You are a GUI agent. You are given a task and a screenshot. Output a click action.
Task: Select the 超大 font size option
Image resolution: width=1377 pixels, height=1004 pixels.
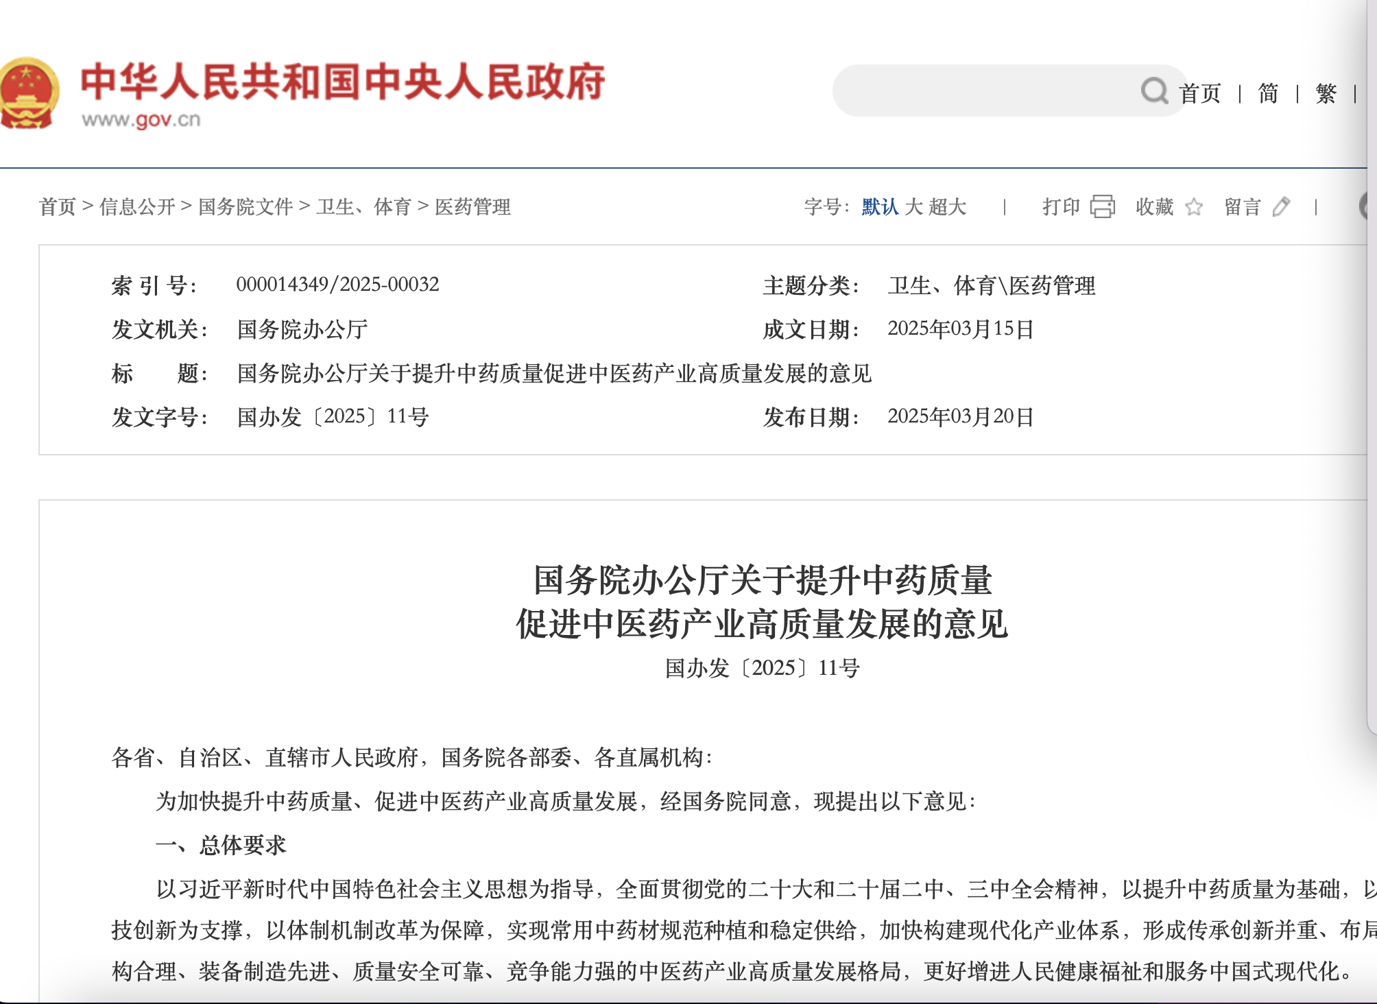click(x=948, y=206)
